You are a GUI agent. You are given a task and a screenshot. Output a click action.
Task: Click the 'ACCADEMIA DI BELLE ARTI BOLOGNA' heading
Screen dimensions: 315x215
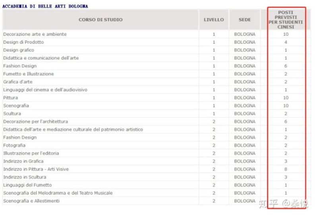tap(45, 6)
